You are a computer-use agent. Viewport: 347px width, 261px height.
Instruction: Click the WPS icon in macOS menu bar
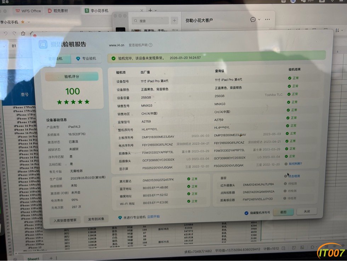(x=284, y=1)
